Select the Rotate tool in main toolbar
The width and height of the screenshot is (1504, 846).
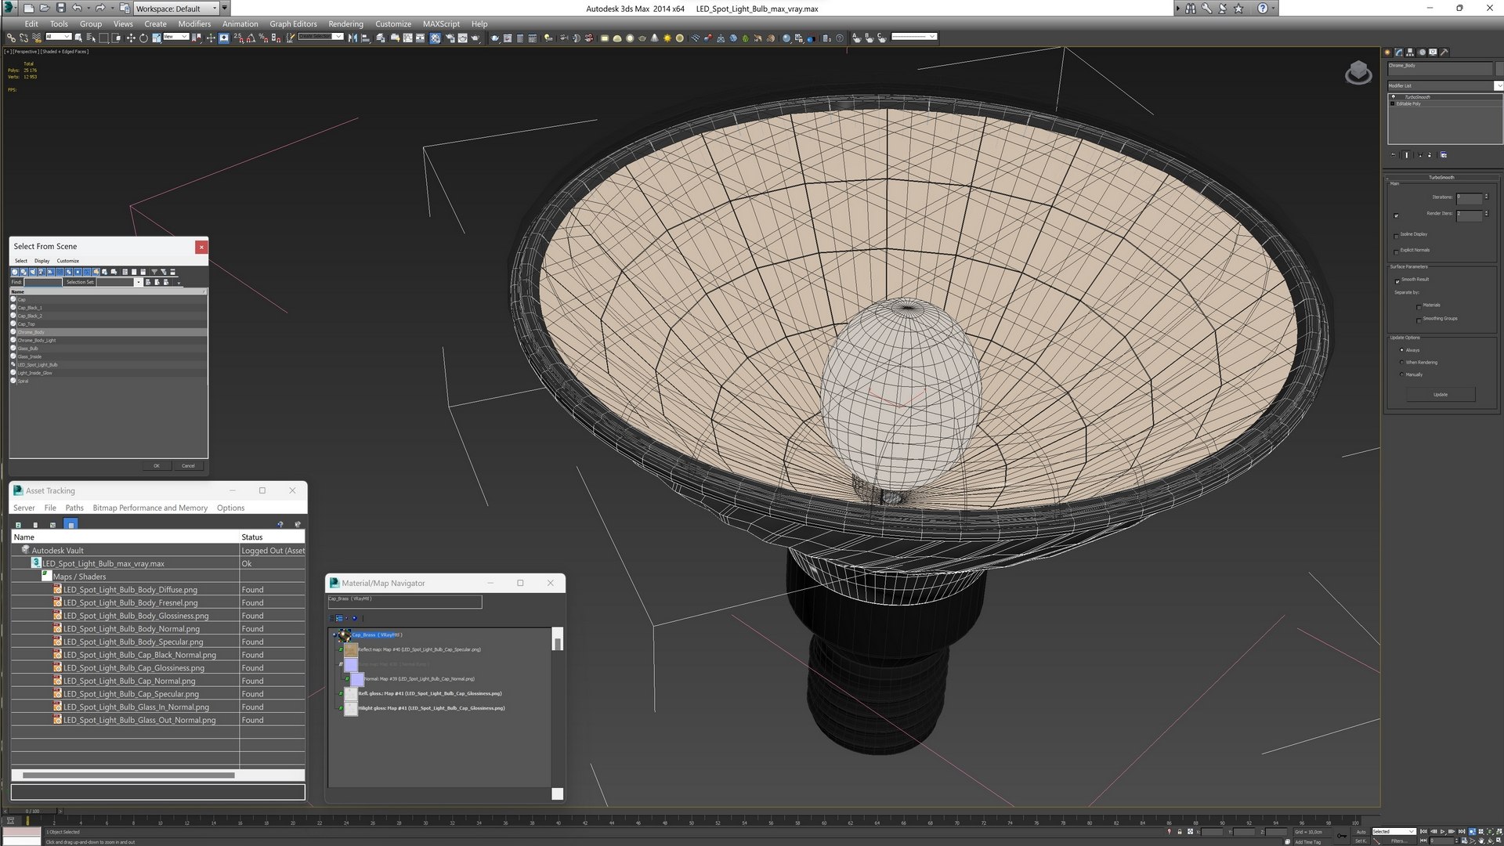(143, 38)
